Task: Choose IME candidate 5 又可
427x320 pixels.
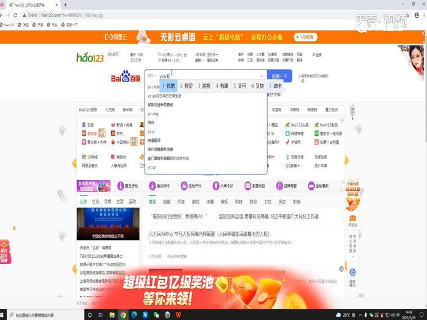Action: pos(240,86)
